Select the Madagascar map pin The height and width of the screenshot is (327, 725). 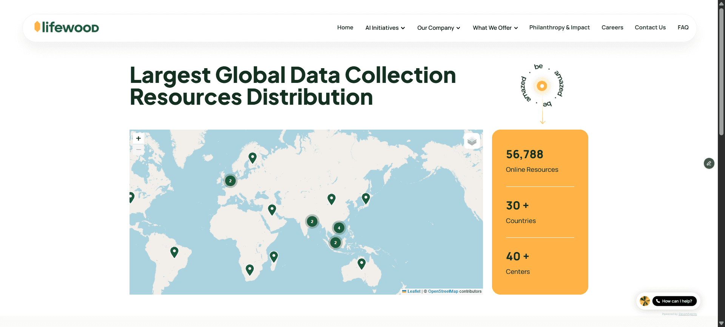coord(274,257)
